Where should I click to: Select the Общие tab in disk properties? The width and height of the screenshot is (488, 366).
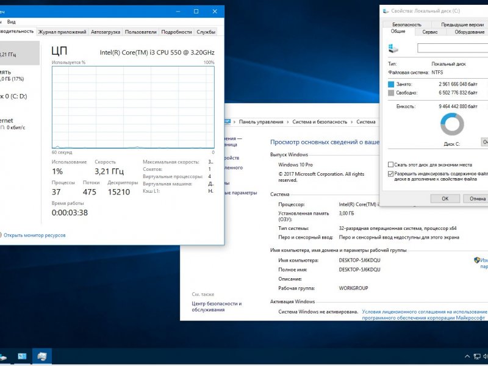pyautogui.click(x=398, y=31)
